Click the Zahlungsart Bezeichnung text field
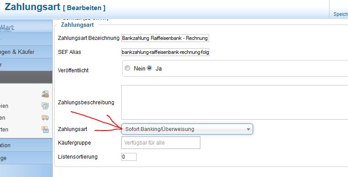This screenshot has width=348, height=177. 165,38
